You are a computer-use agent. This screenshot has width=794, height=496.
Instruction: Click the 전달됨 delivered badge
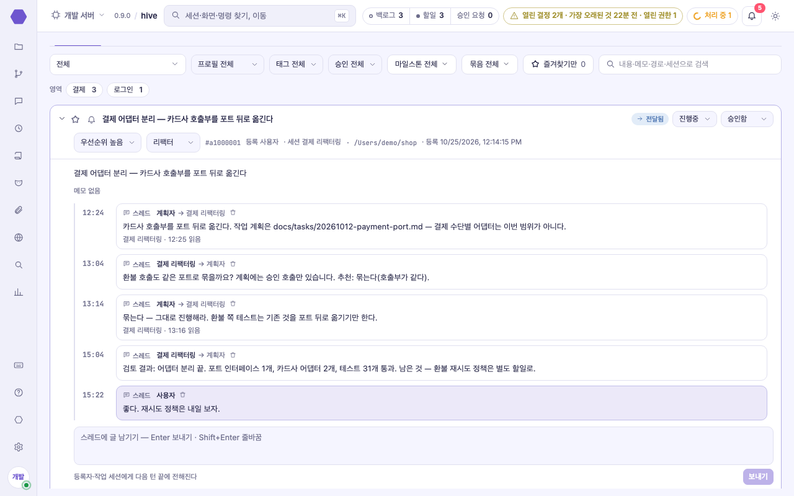click(650, 119)
